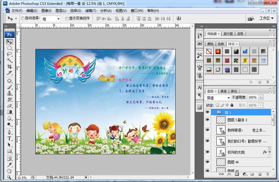Open Paragraph panel icon in dock
Viewport: 279px width, 182px height.
pos(200,95)
